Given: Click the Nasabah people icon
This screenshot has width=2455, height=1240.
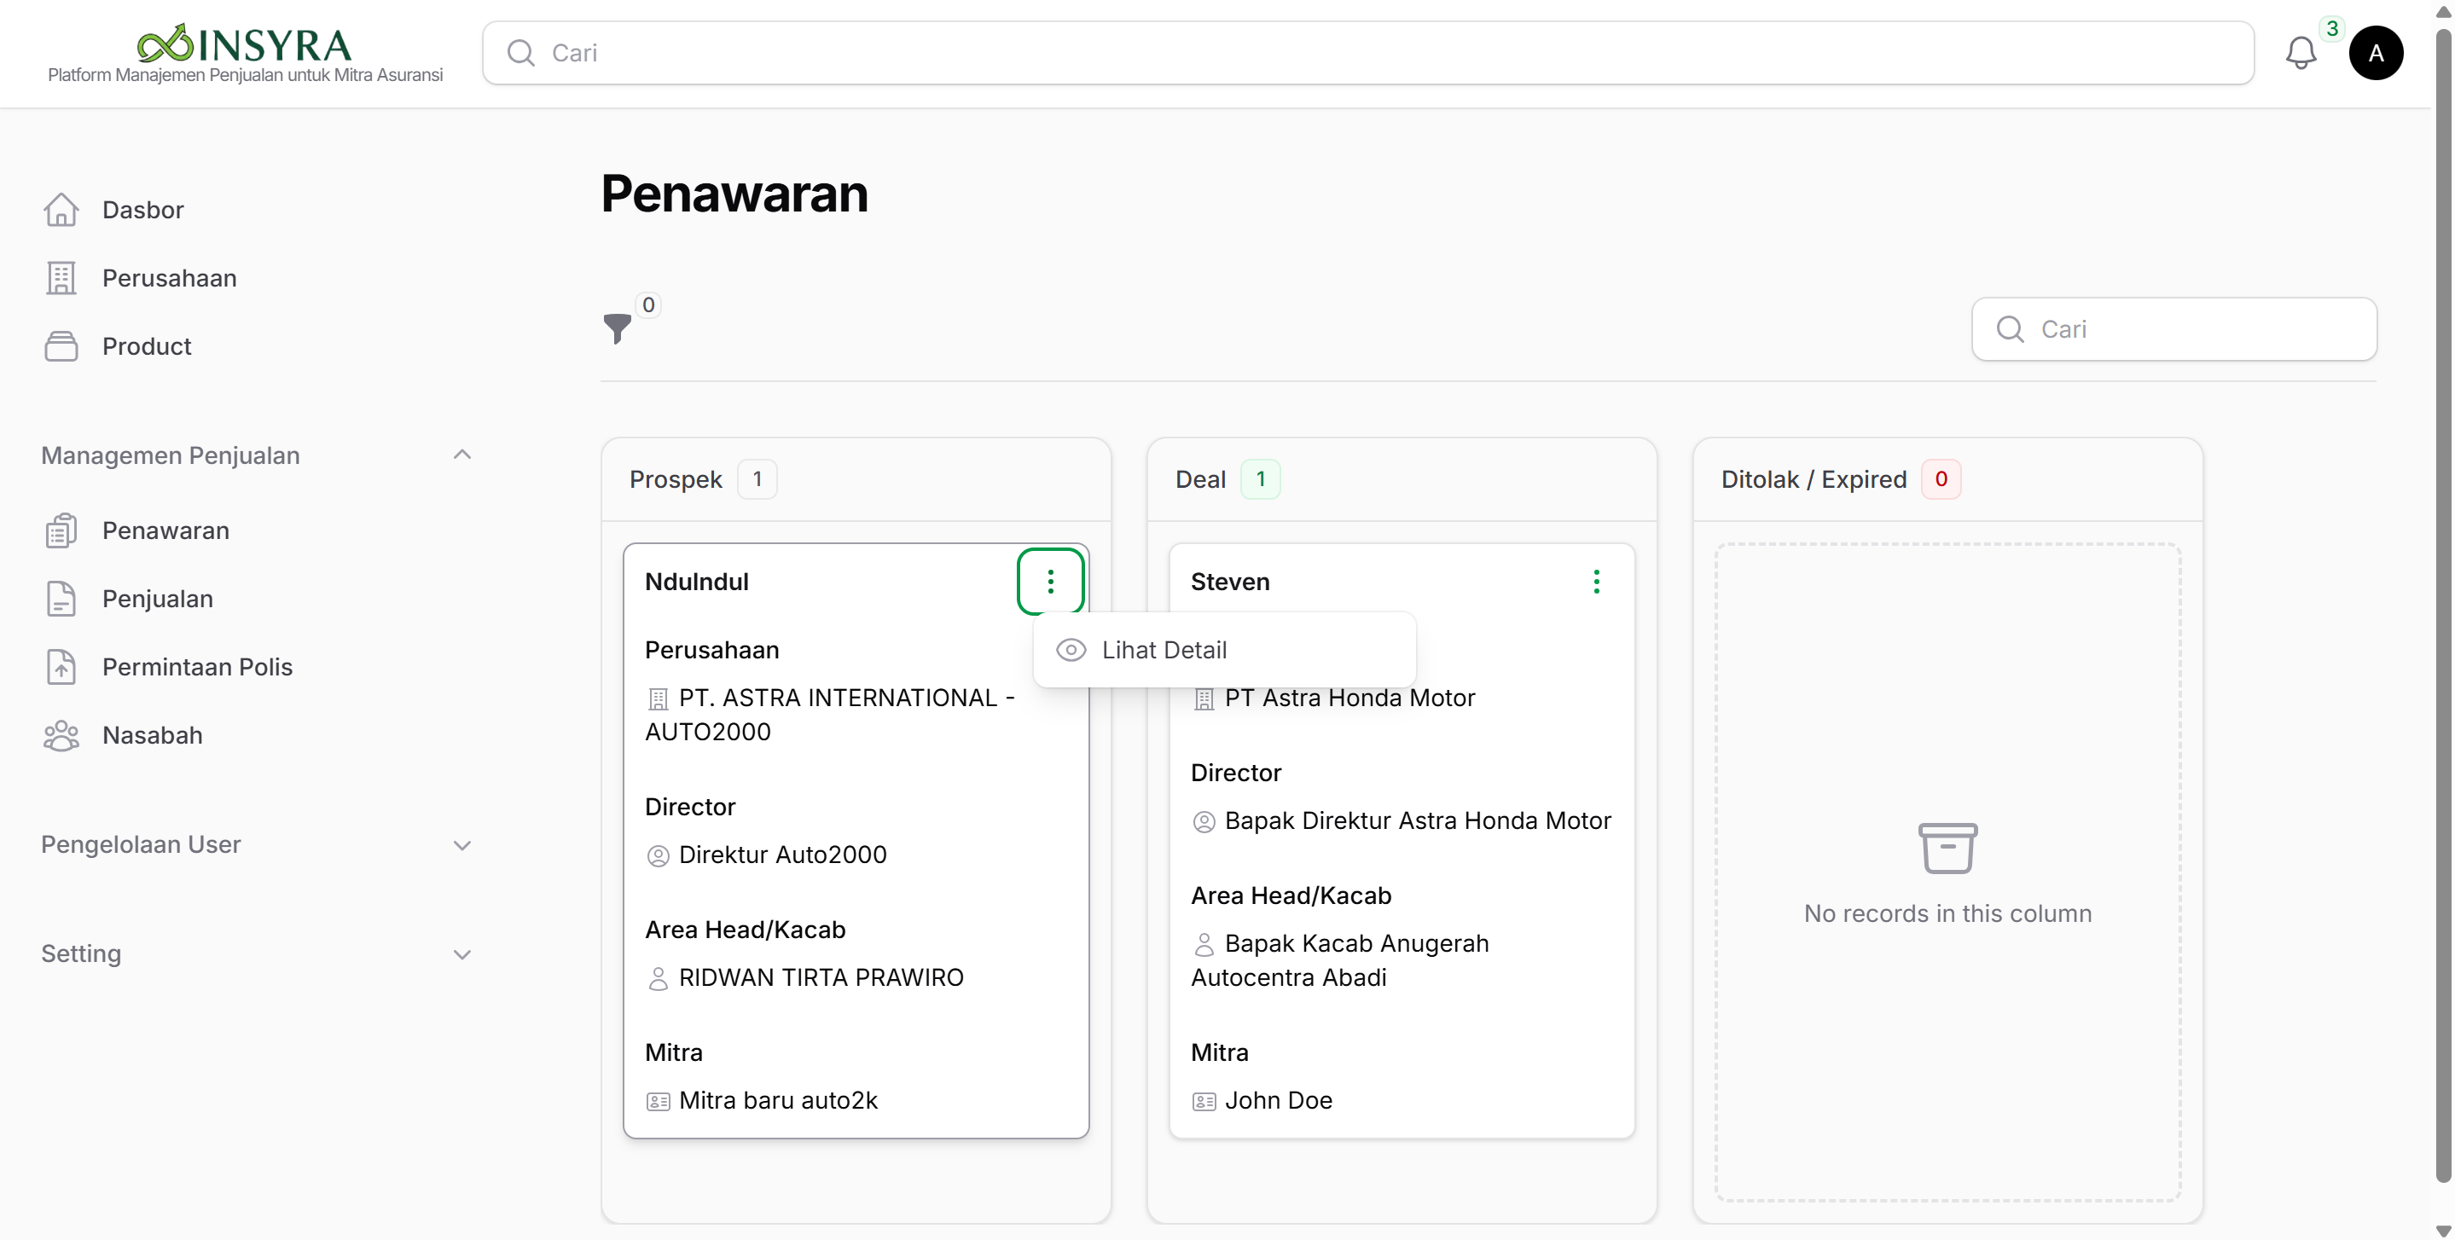Looking at the screenshot, I should [x=61, y=735].
